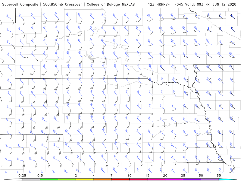This screenshot has height=181, width=241.
Task: Select the magenta 20–25 legend segment
Action: [x=174, y=179]
